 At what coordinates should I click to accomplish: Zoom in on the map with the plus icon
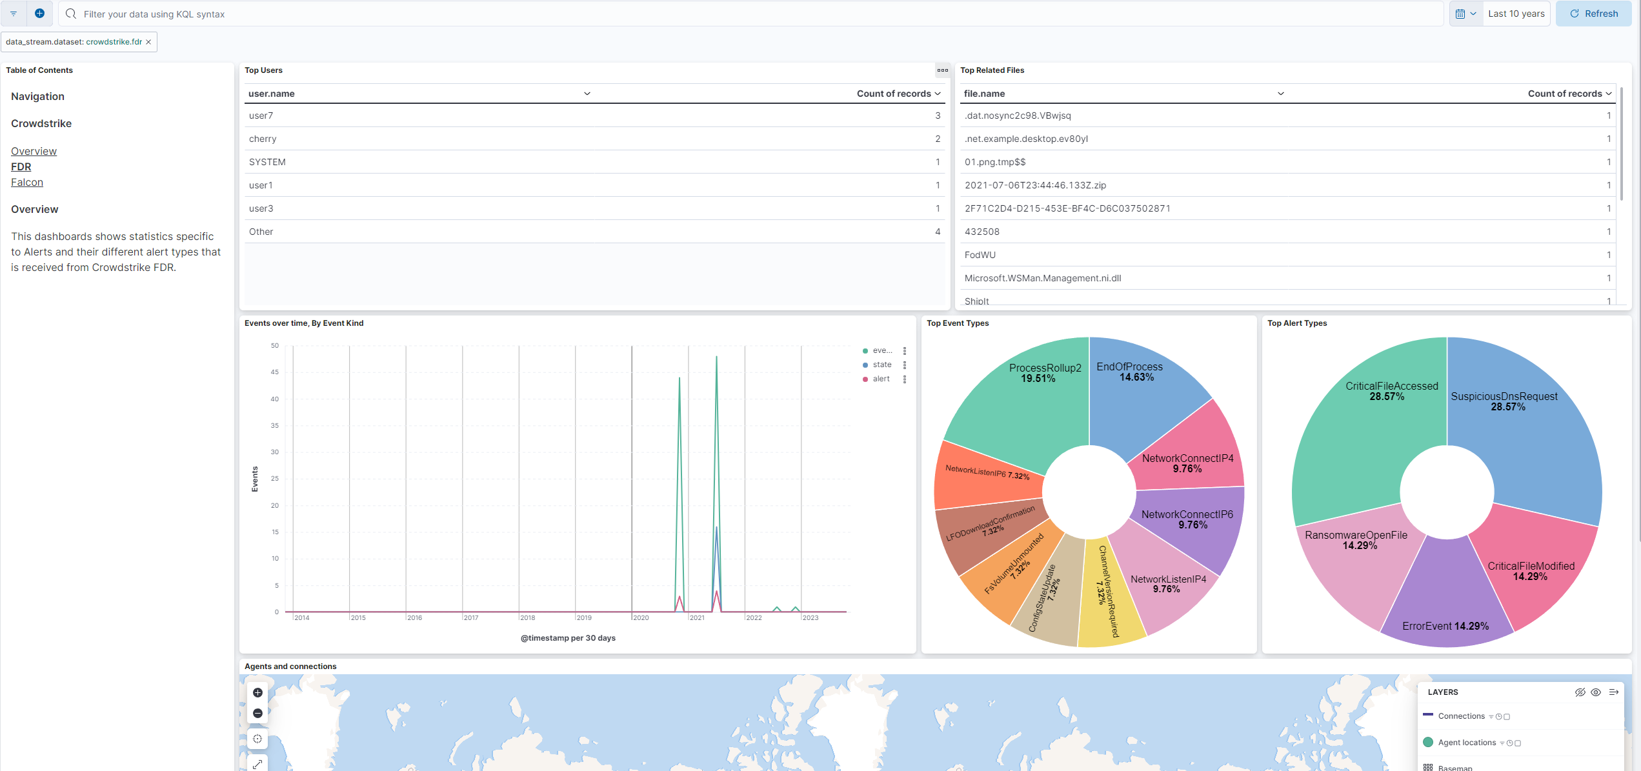coord(257,692)
